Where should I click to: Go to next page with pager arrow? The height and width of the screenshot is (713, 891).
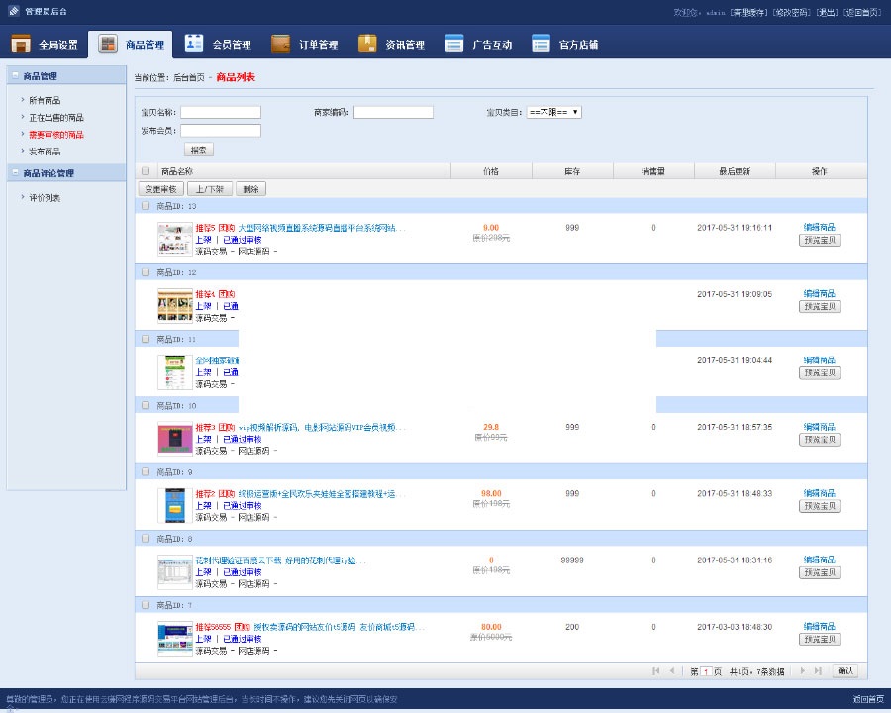point(802,671)
